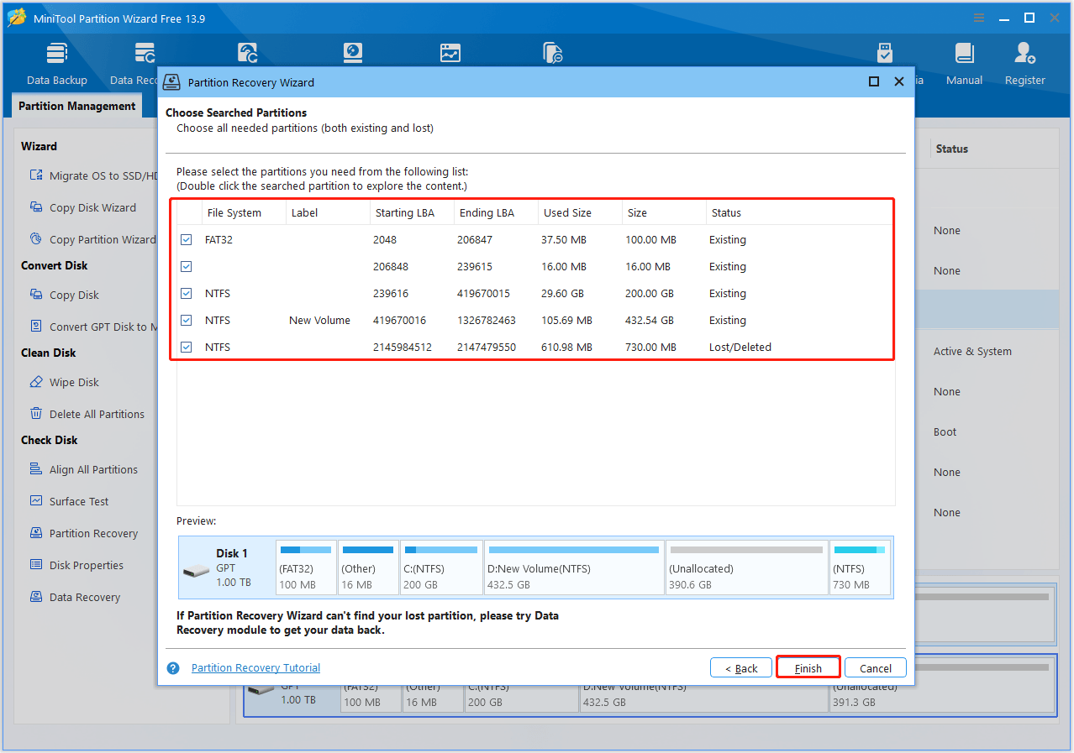Viewport: 1074px width, 753px height.
Task: Toggle checkbox for the Lost/Deleted NTFS row
Action: (x=187, y=348)
